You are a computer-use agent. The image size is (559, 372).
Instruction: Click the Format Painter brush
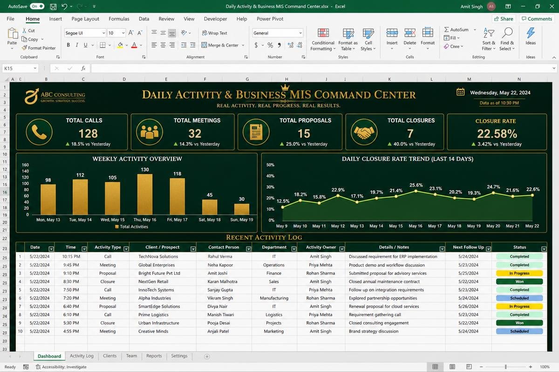(25, 48)
